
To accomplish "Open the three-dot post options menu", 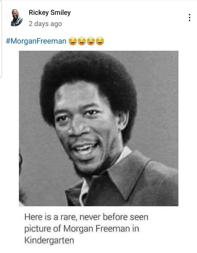I will point(190,18).
